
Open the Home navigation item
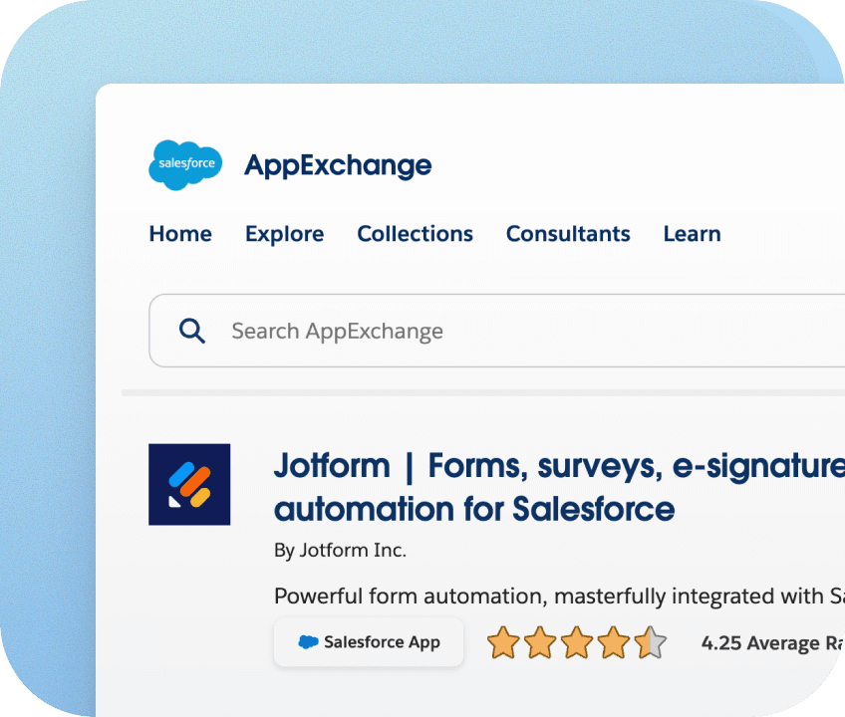180,233
